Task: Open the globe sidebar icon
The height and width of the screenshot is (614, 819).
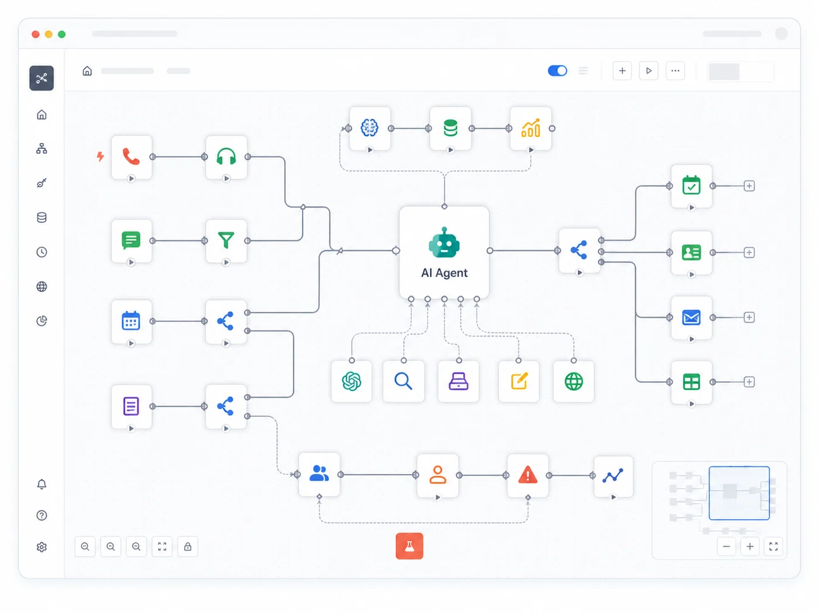Action: click(42, 287)
